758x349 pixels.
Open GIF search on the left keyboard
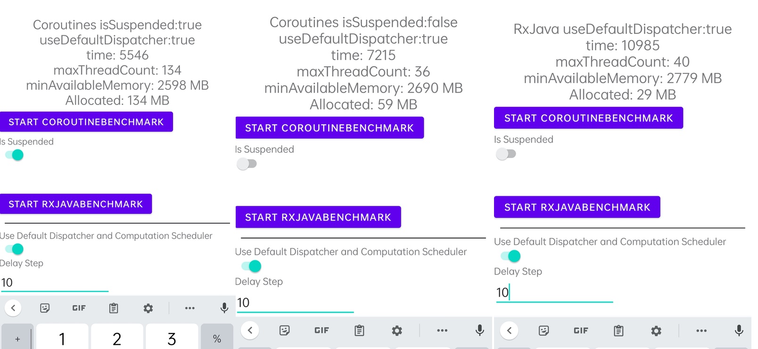coord(78,308)
